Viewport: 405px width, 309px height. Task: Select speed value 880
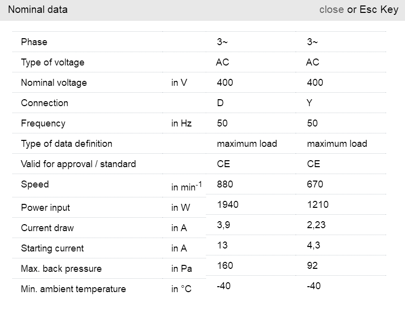click(x=225, y=184)
